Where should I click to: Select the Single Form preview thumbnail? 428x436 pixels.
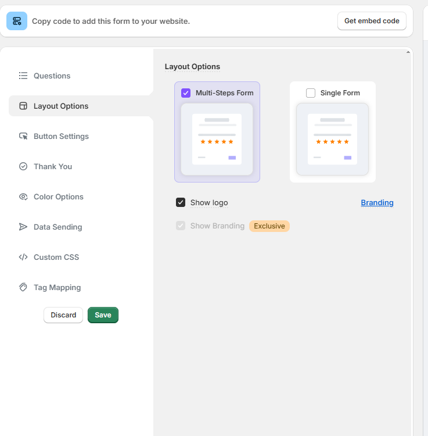(x=332, y=140)
